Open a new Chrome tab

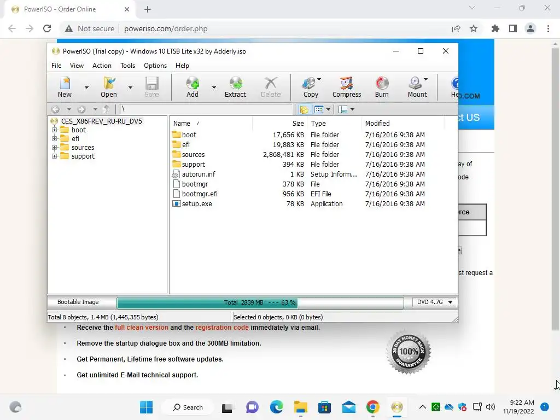pyautogui.click(x=148, y=9)
